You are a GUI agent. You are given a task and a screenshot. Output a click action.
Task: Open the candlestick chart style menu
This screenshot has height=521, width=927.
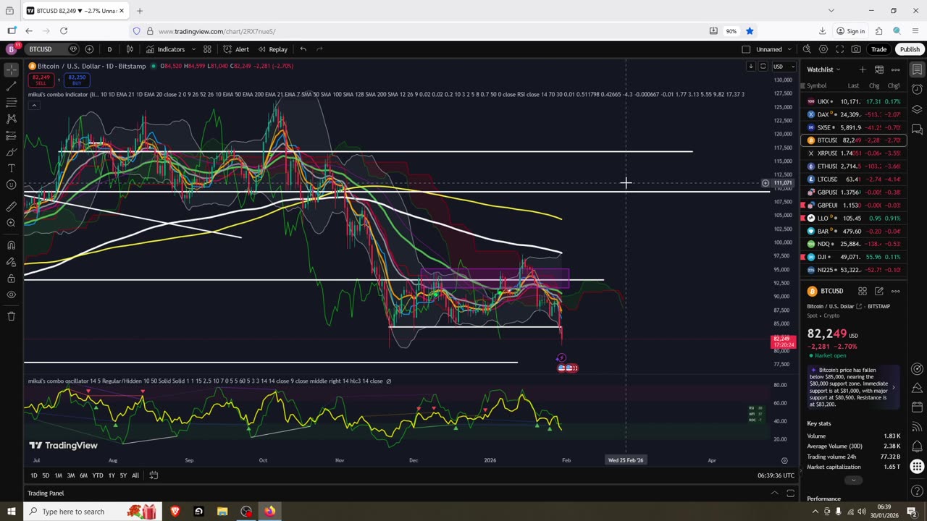[x=130, y=49]
